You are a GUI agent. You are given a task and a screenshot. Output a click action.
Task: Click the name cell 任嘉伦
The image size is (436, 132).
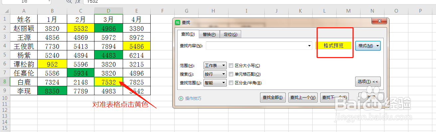click(x=24, y=73)
